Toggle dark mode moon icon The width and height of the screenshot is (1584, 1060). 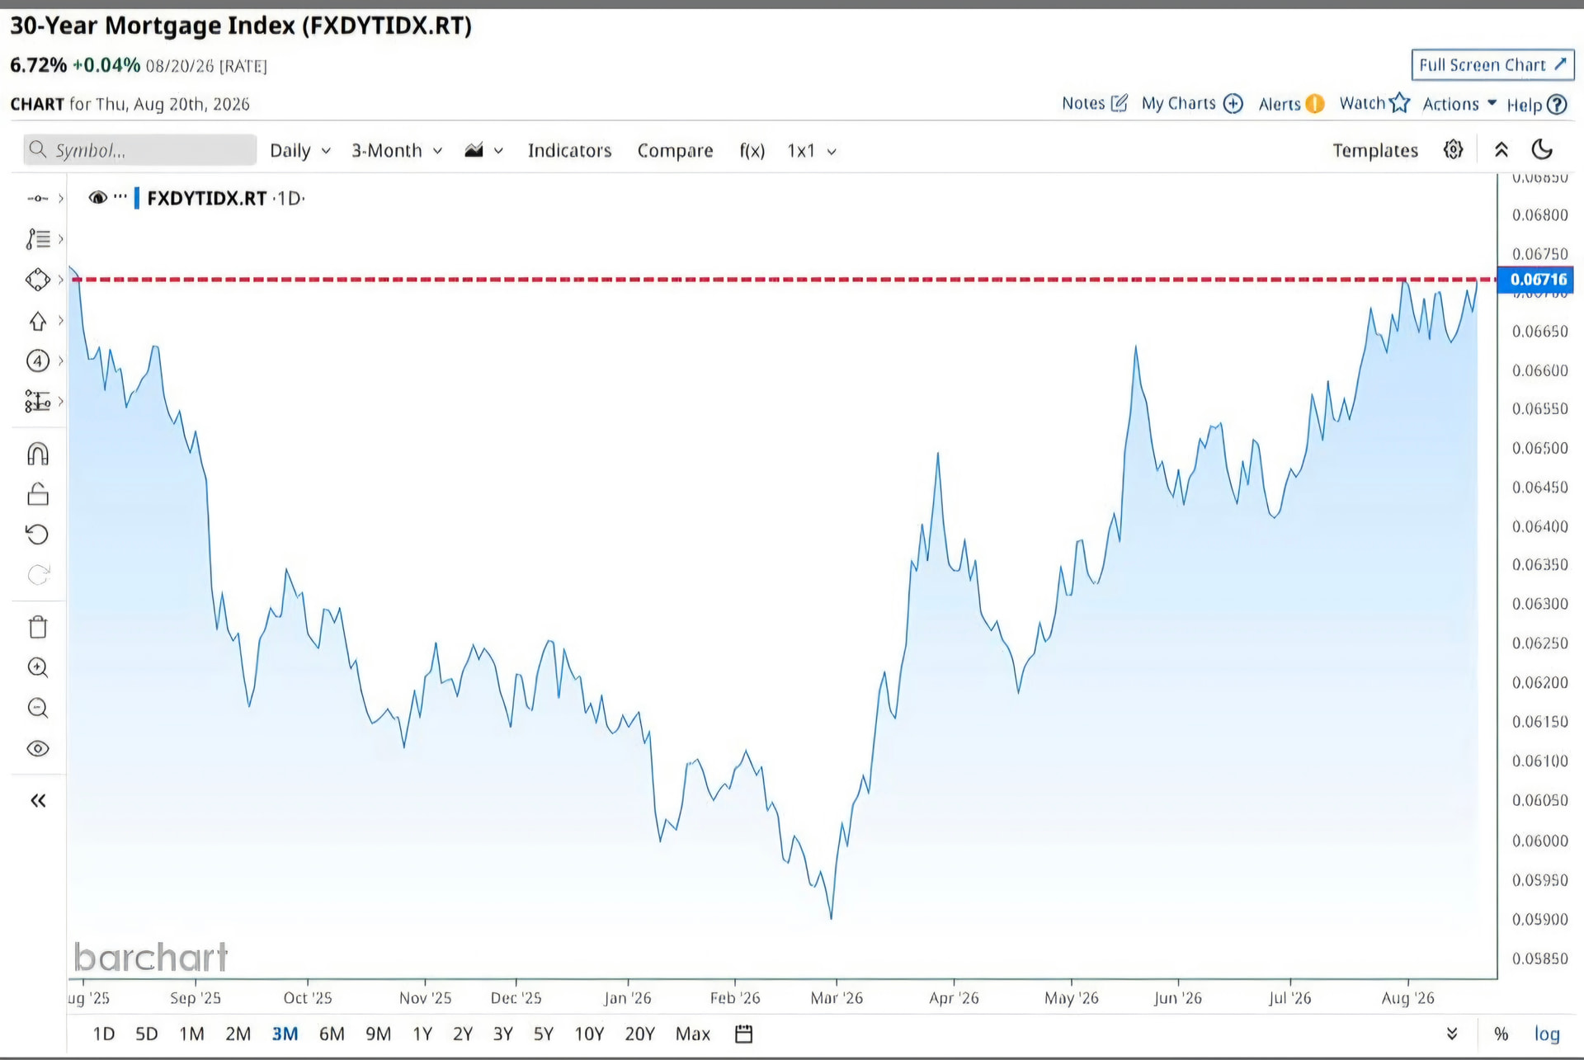[1542, 150]
